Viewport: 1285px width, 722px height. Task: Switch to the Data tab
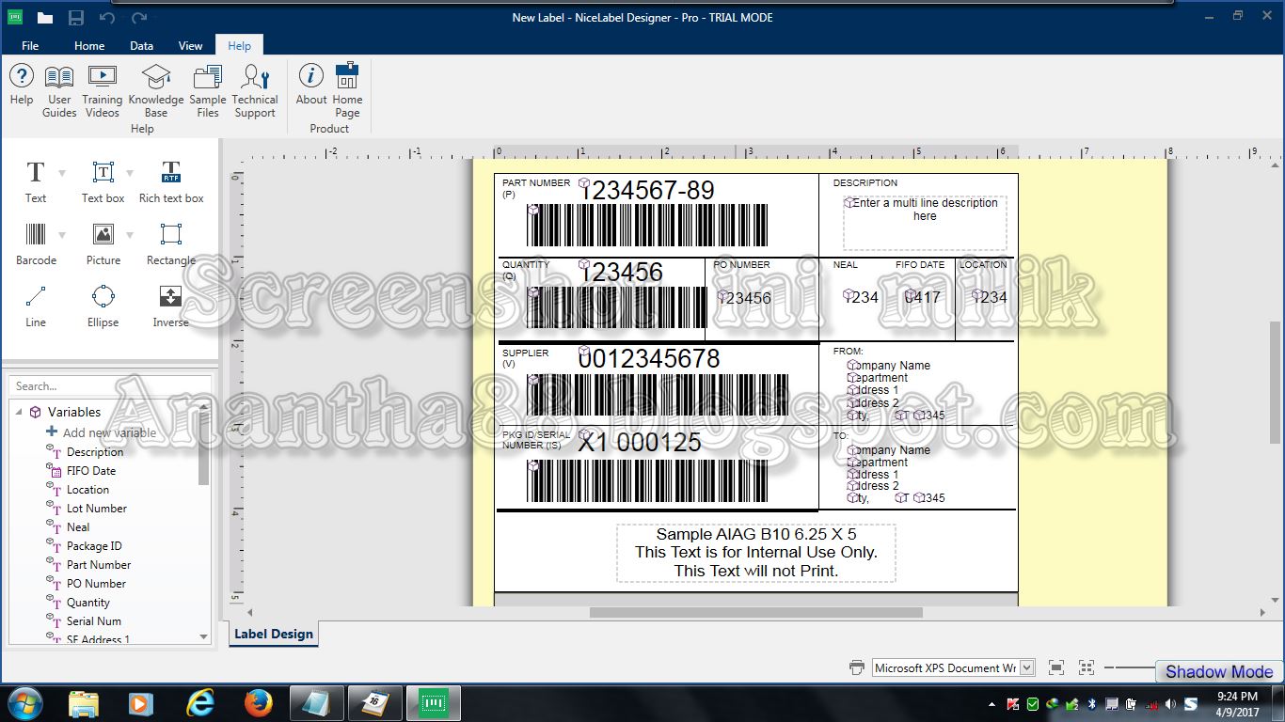tap(142, 45)
